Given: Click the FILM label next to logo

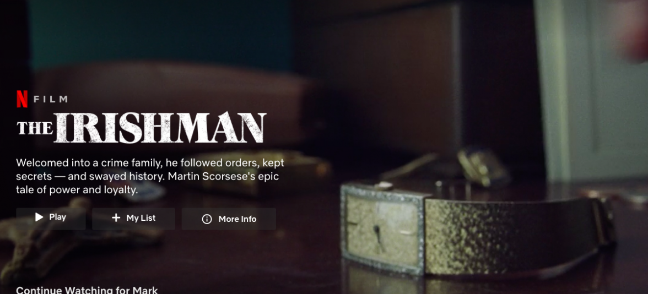Looking at the screenshot, I should tap(50, 99).
